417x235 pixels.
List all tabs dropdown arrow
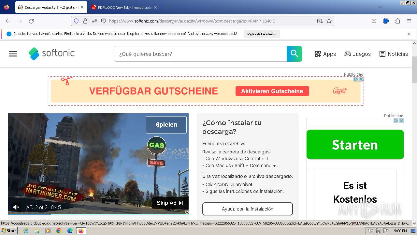380,7
